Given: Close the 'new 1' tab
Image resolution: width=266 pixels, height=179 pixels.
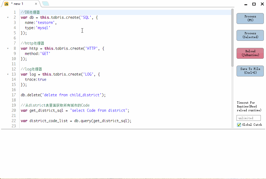Looking at the screenshot, I should tap(36, 4).
